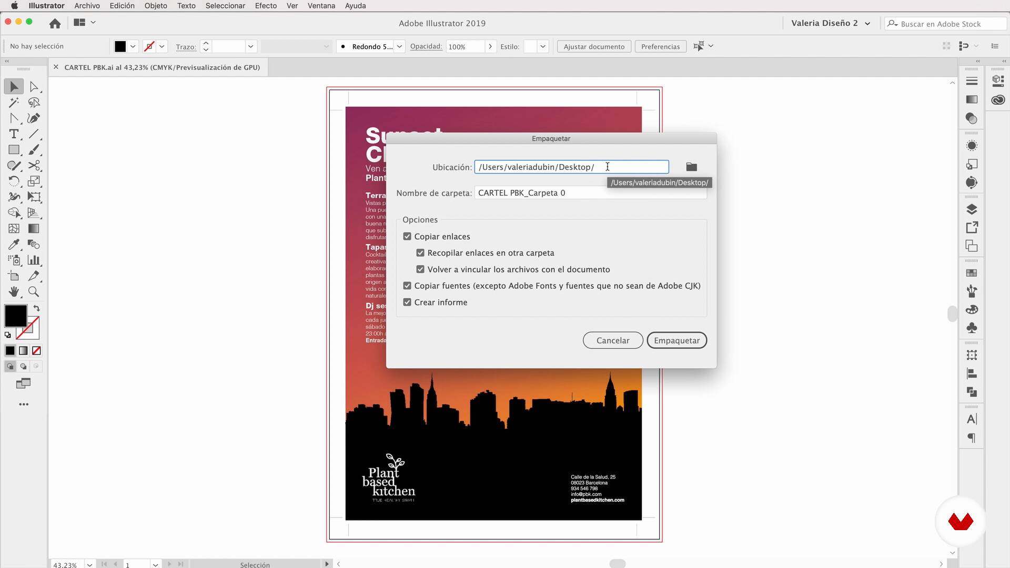The image size is (1010, 568).
Task: Open the Paragraph panel icon
Action: click(972, 438)
